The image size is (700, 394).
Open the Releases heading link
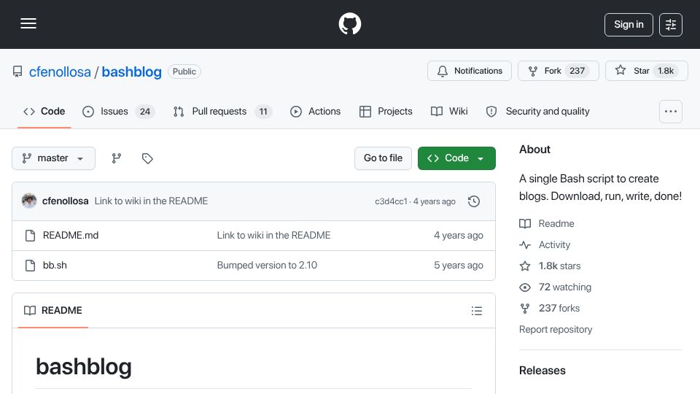coord(542,371)
